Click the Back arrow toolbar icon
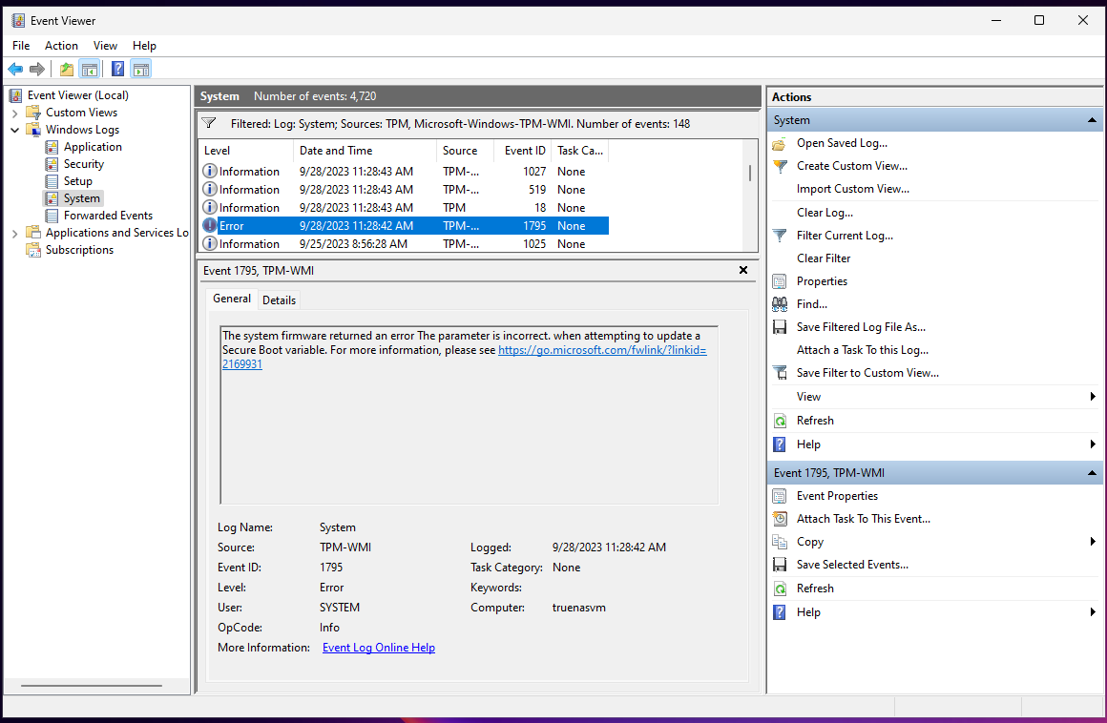The height and width of the screenshot is (723, 1107). [15, 69]
